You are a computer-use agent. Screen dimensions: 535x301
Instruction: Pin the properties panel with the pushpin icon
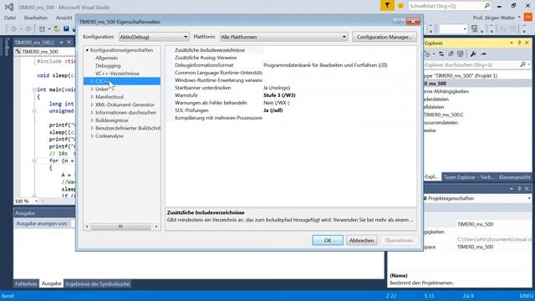point(519,189)
